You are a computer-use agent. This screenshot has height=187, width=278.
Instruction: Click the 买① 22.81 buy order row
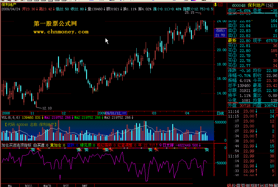(x=253, y=46)
